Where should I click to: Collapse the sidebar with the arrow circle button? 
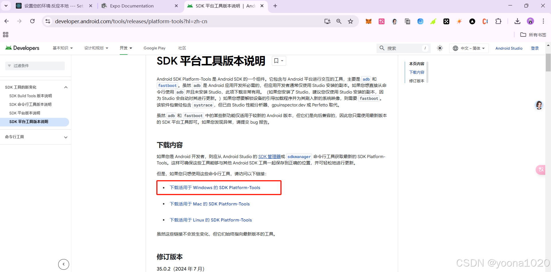pyautogui.click(x=64, y=264)
